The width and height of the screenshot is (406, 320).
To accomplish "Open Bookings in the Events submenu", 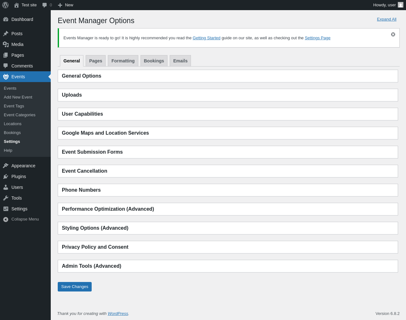I will pyautogui.click(x=12, y=133).
